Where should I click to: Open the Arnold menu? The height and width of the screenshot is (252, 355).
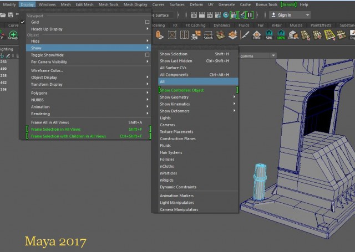(x=288, y=4)
